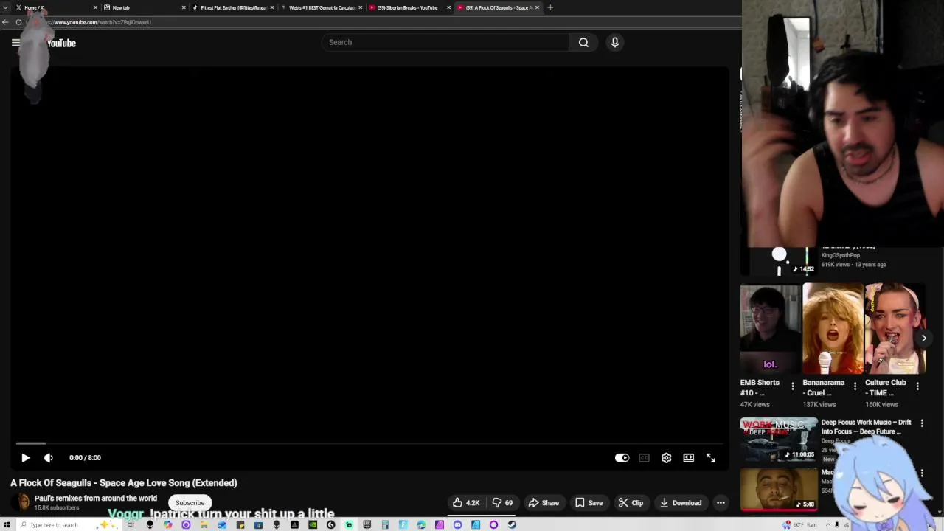944x531 pixels.
Task: Download the video
Action: pos(681,503)
